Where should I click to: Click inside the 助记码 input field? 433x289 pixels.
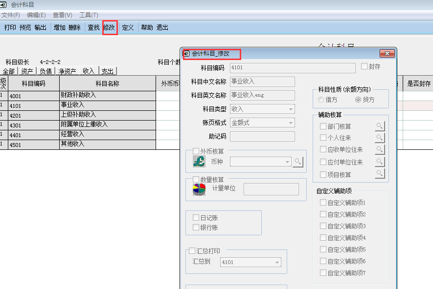point(262,136)
